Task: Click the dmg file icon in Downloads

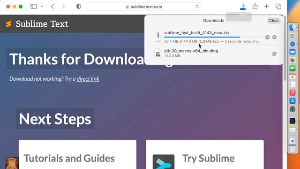Action: (158, 53)
